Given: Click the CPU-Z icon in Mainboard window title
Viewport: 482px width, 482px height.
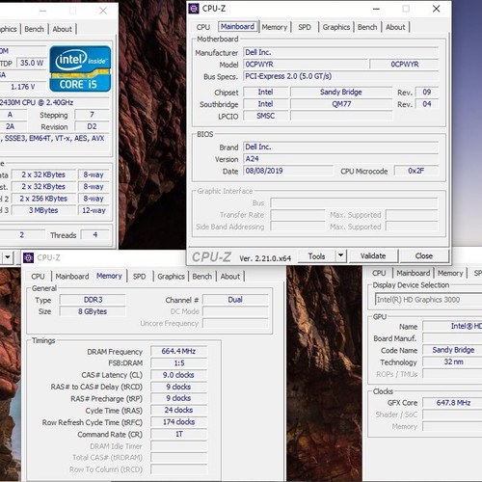Looking at the screenshot, I should 194,9.
